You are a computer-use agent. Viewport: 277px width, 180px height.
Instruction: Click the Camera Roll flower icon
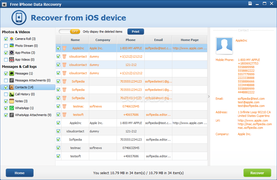tap(12, 39)
